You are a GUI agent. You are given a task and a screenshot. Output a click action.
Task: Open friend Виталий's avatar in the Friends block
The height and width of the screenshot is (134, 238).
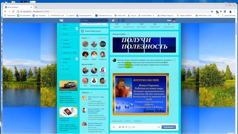pos(94,44)
